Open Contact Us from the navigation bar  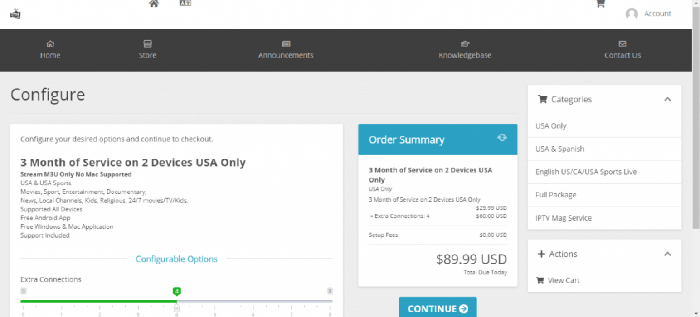click(622, 55)
